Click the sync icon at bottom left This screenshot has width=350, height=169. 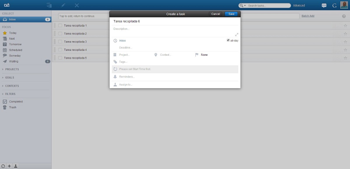tap(3, 166)
